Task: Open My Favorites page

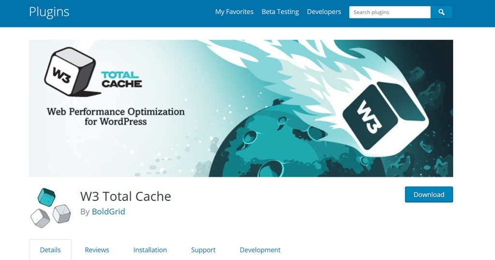Action: click(x=234, y=12)
